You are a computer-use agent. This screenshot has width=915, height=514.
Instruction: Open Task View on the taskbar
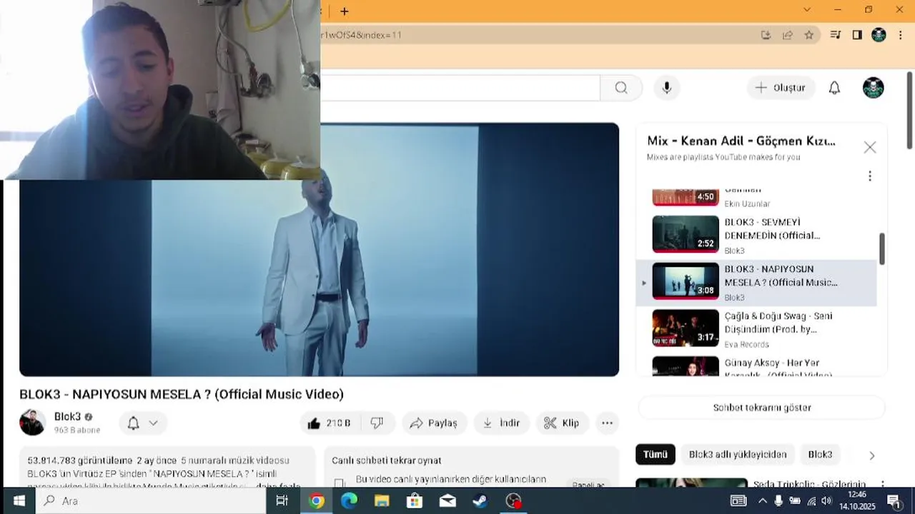click(282, 500)
